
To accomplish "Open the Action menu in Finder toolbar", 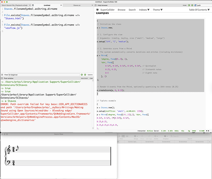I will click(x=156, y=136).
